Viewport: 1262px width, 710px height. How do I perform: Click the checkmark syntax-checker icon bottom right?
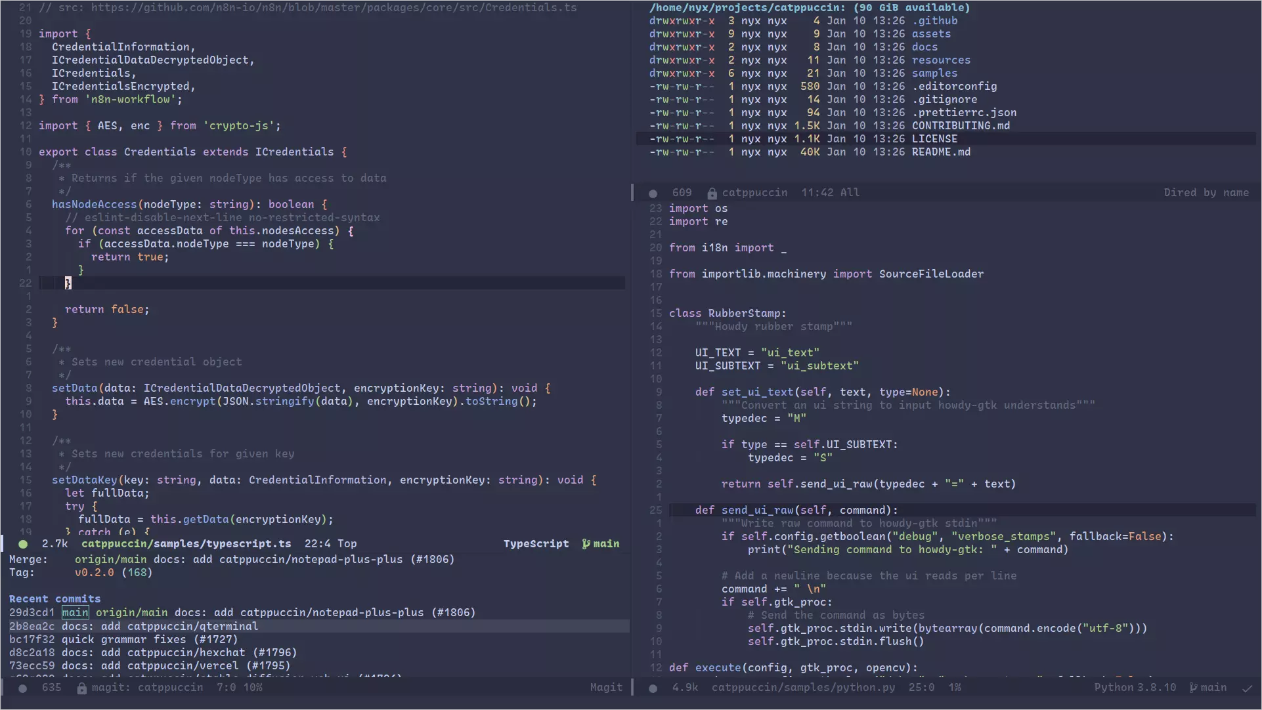tap(1247, 688)
